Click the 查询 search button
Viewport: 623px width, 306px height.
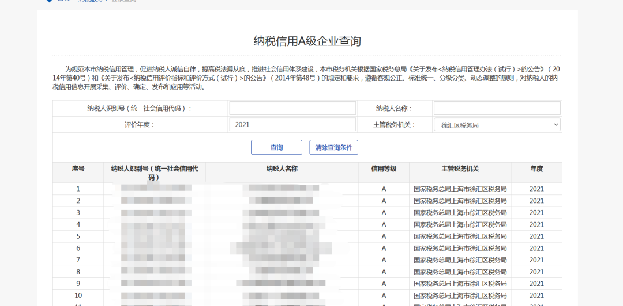[276, 147]
